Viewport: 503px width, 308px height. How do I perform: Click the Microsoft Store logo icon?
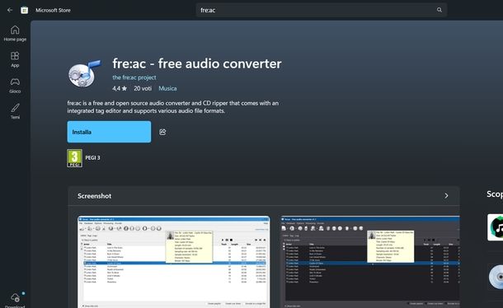pyautogui.click(x=25, y=10)
